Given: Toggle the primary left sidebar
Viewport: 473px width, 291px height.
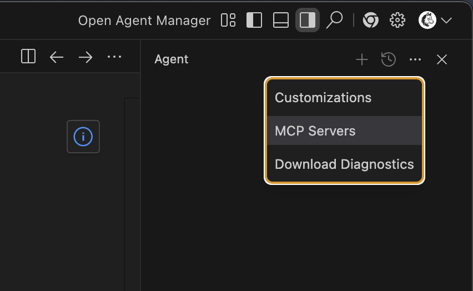Looking at the screenshot, I should pyautogui.click(x=254, y=21).
